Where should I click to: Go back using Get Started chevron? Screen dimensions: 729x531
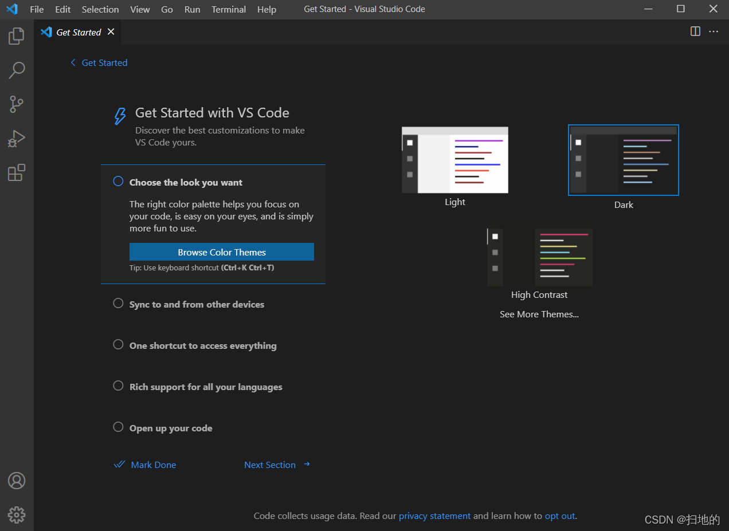tap(73, 62)
